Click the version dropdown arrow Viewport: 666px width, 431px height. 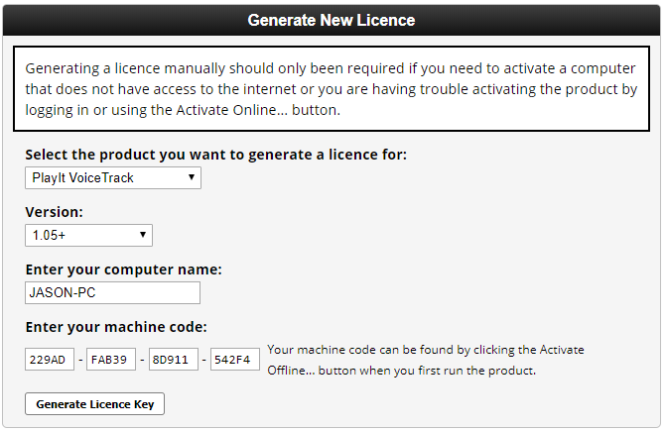coord(143,236)
